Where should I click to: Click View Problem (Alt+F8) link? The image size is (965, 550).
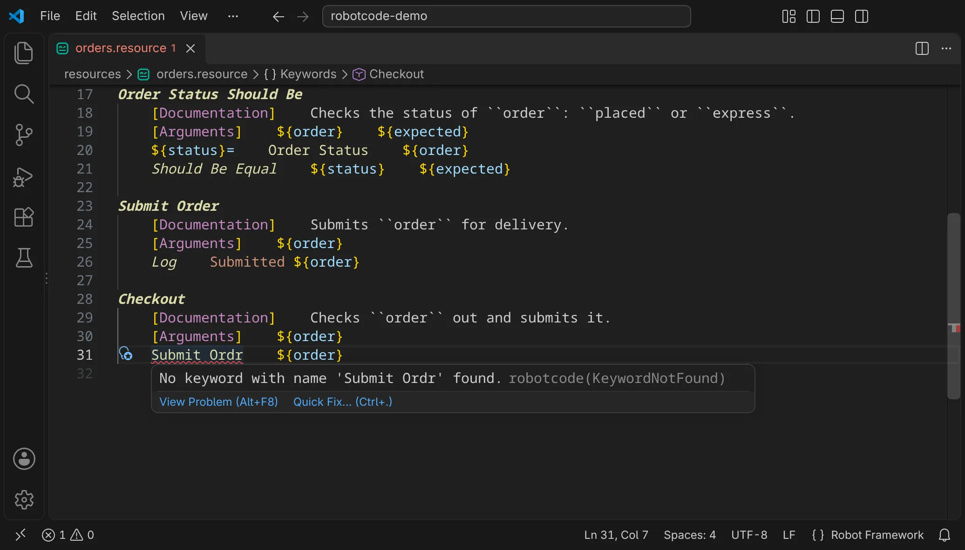pos(218,402)
